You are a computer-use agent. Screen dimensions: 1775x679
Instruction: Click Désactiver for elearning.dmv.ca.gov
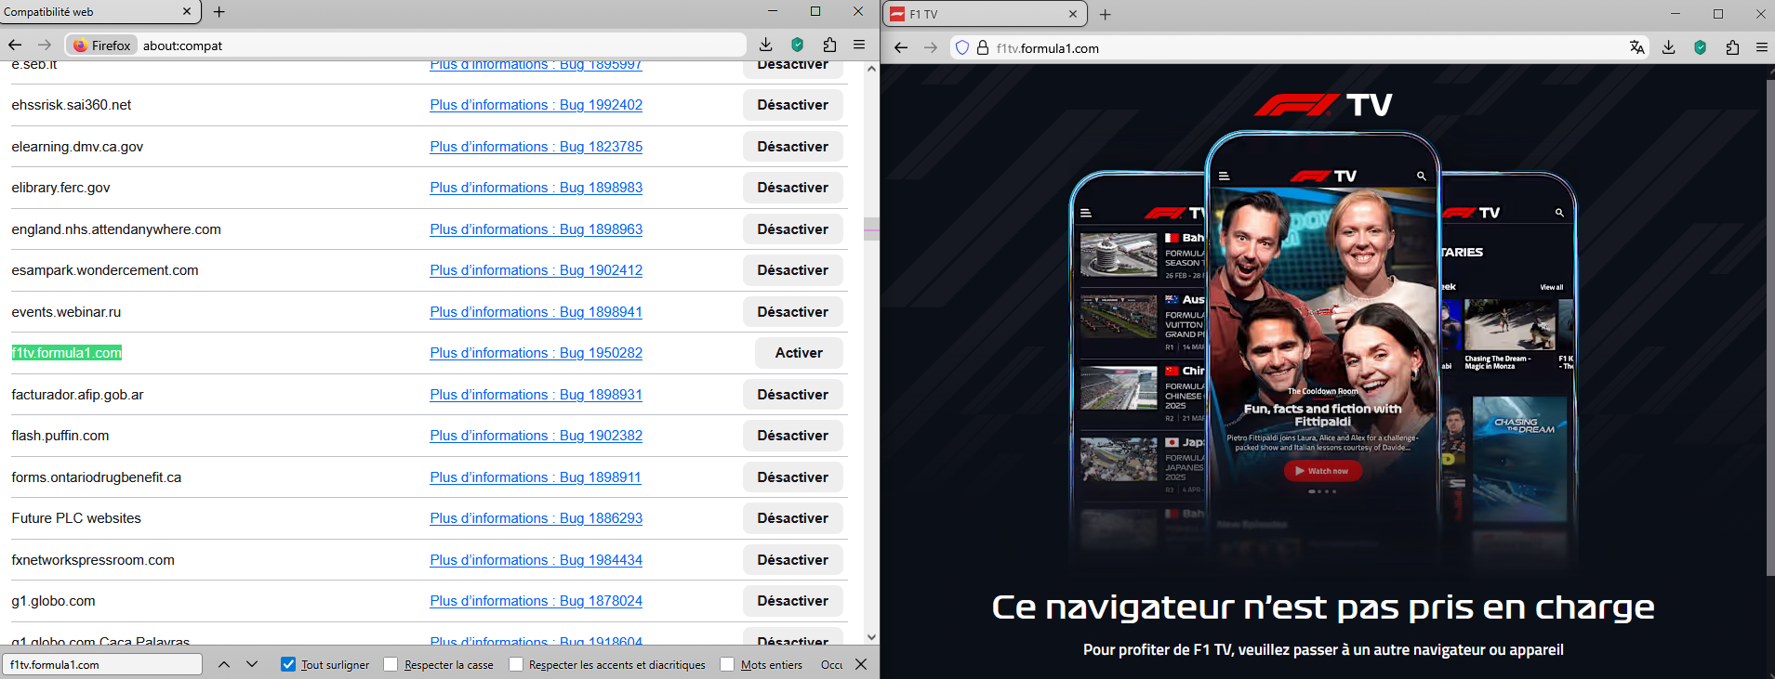coord(793,147)
